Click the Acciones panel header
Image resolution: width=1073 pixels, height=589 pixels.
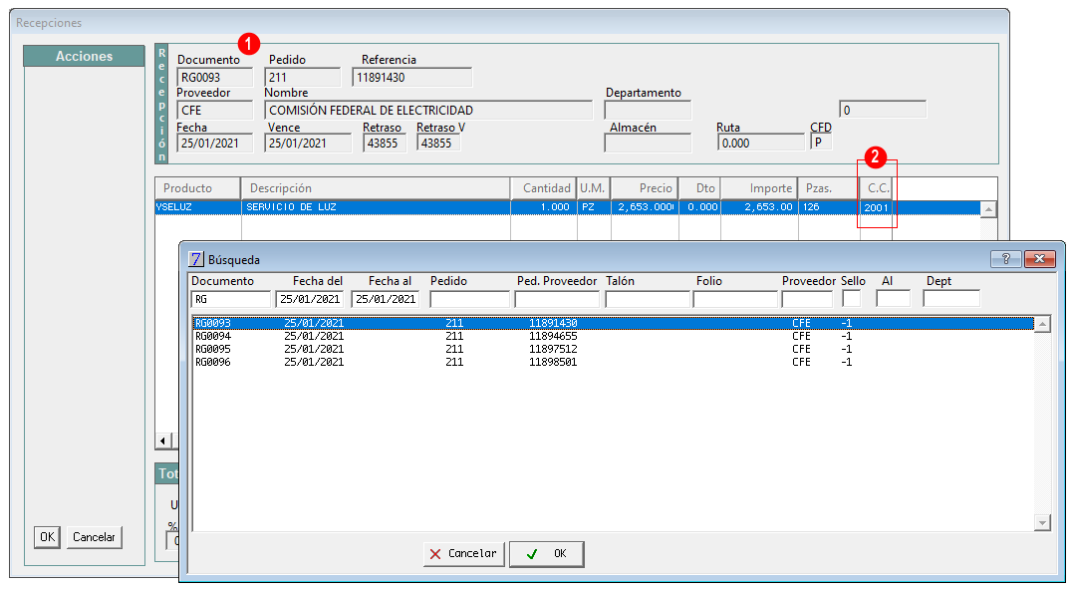[x=84, y=56]
